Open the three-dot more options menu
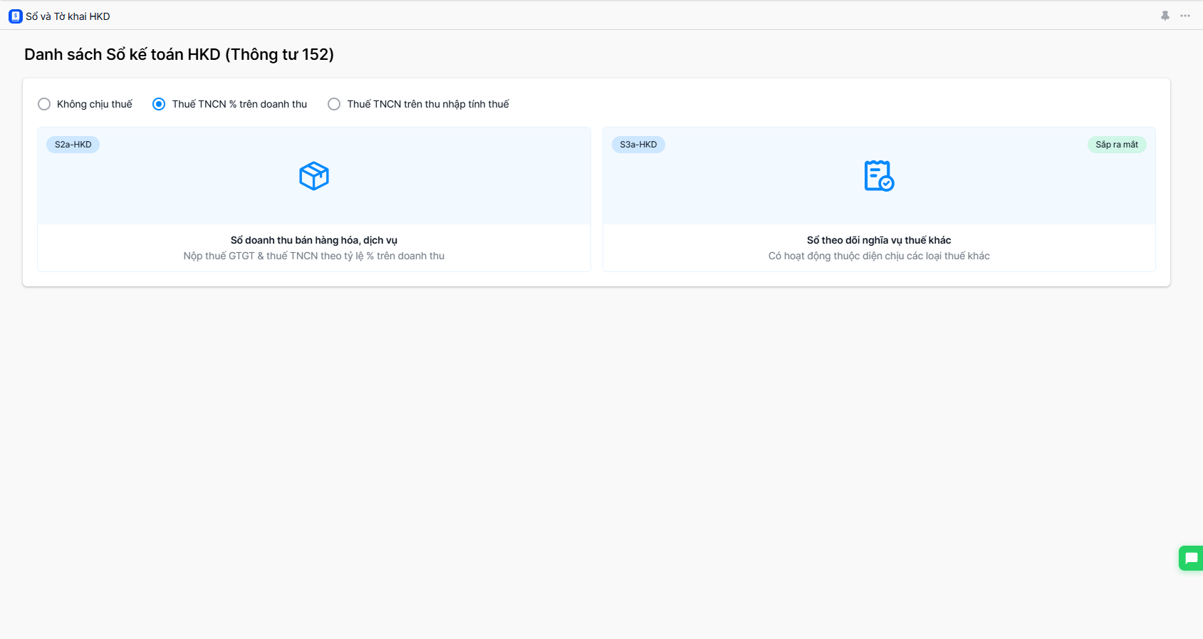This screenshot has height=639, width=1203. 1185,16
